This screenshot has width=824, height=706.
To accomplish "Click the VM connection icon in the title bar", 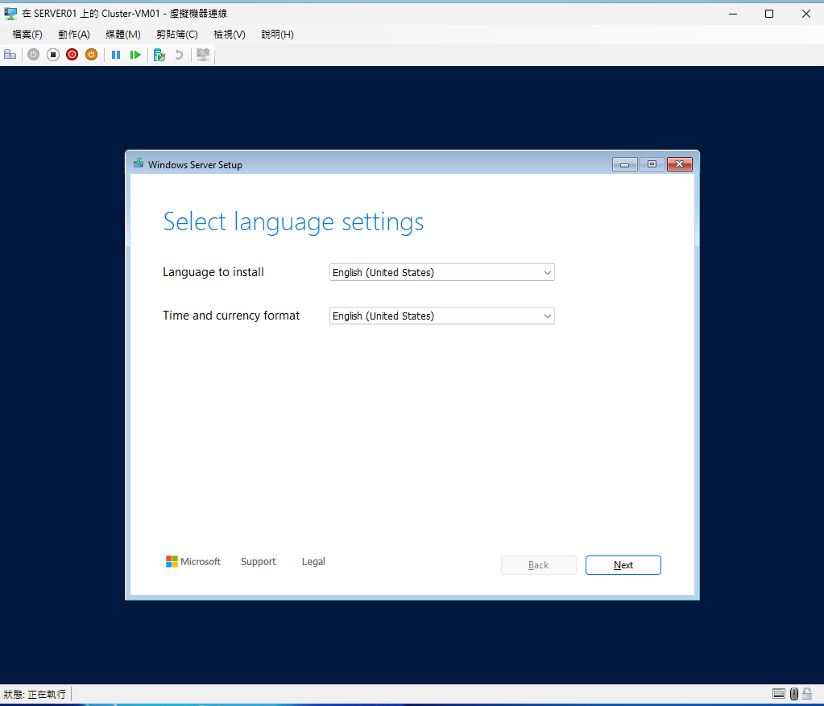I will (10, 14).
